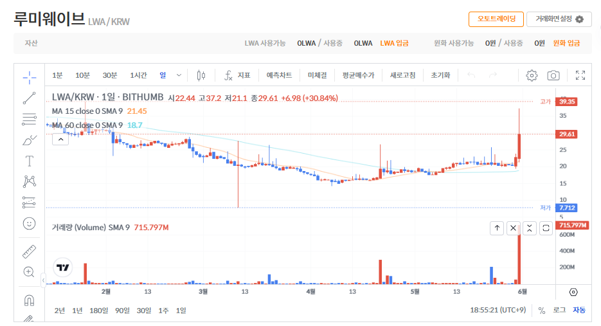Open timezone menu at 18:55:21 (UTC+9)
This screenshot has height=326, width=601.
click(498, 310)
